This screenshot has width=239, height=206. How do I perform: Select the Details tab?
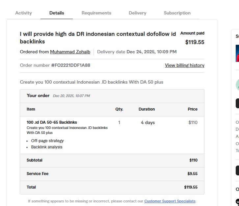click(x=57, y=13)
